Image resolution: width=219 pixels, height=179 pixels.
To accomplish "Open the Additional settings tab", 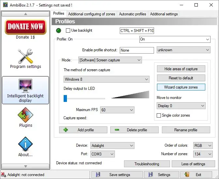I will pos(164,14).
